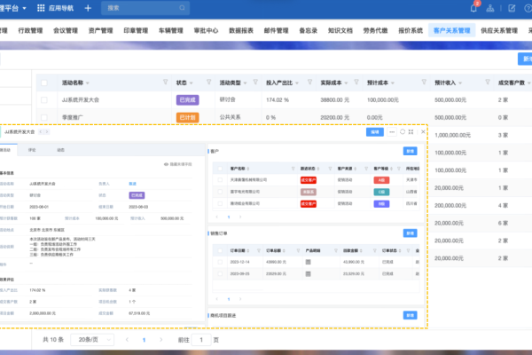
Task: Filter the 活动名称 column via funnel icon
Action: tap(165, 83)
